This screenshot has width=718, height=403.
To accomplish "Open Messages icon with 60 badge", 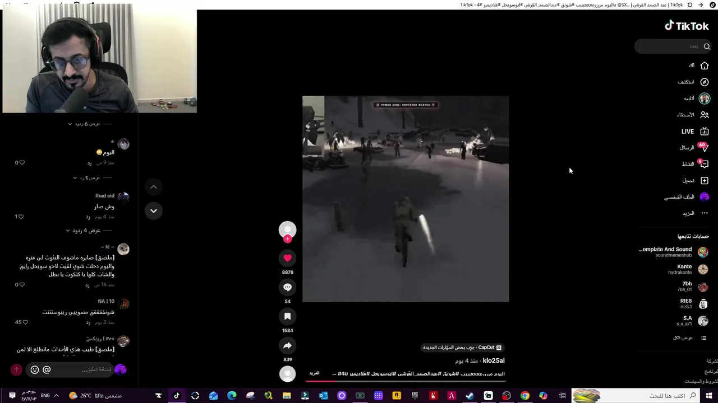I will (x=703, y=147).
